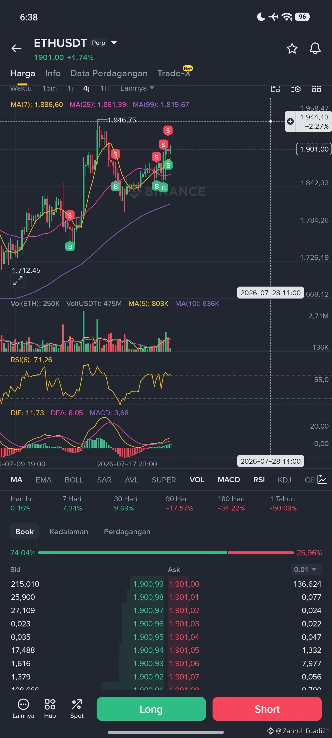Open Lainnya timeframe dropdown
The image size is (332, 738).
pyautogui.click(x=137, y=88)
